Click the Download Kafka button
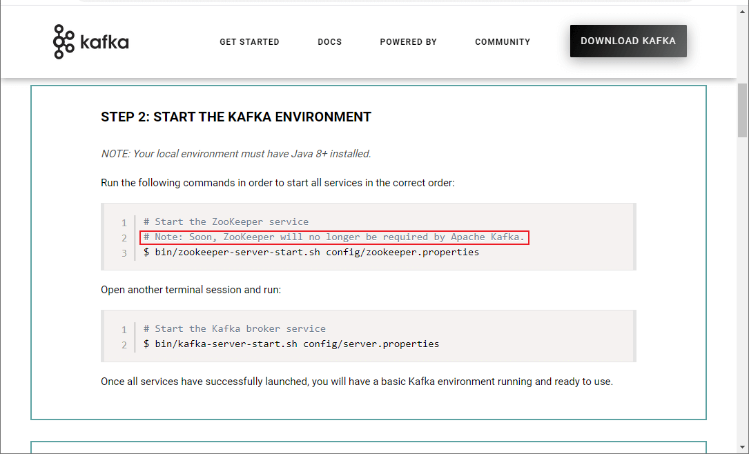Image resolution: width=749 pixels, height=454 pixels. pyautogui.click(x=628, y=41)
